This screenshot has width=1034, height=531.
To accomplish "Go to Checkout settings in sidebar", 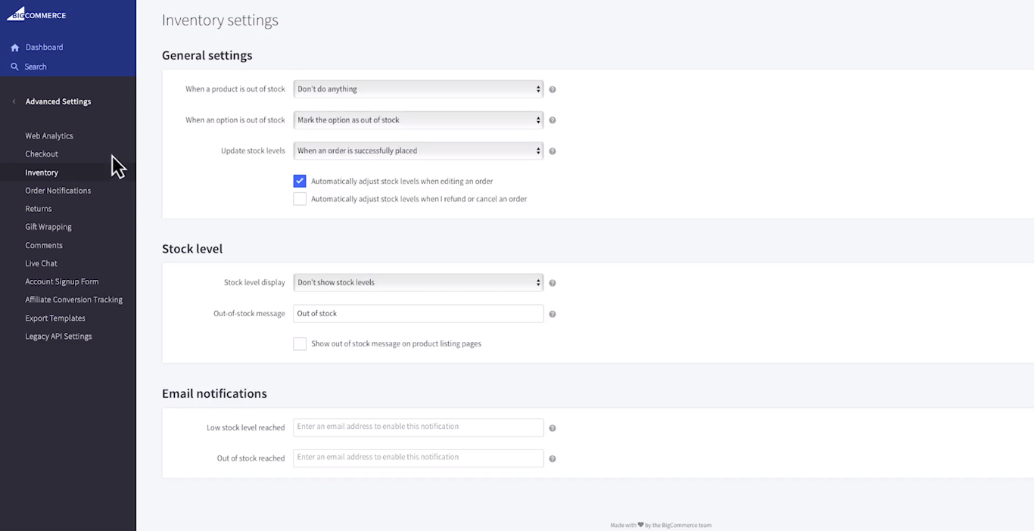I will pyautogui.click(x=42, y=154).
